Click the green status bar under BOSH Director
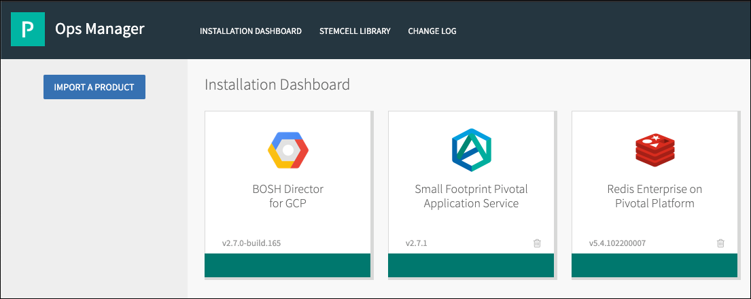Image resolution: width=751 pixels, height=299 pixels. pyautogui.click(x=287, y=265)
